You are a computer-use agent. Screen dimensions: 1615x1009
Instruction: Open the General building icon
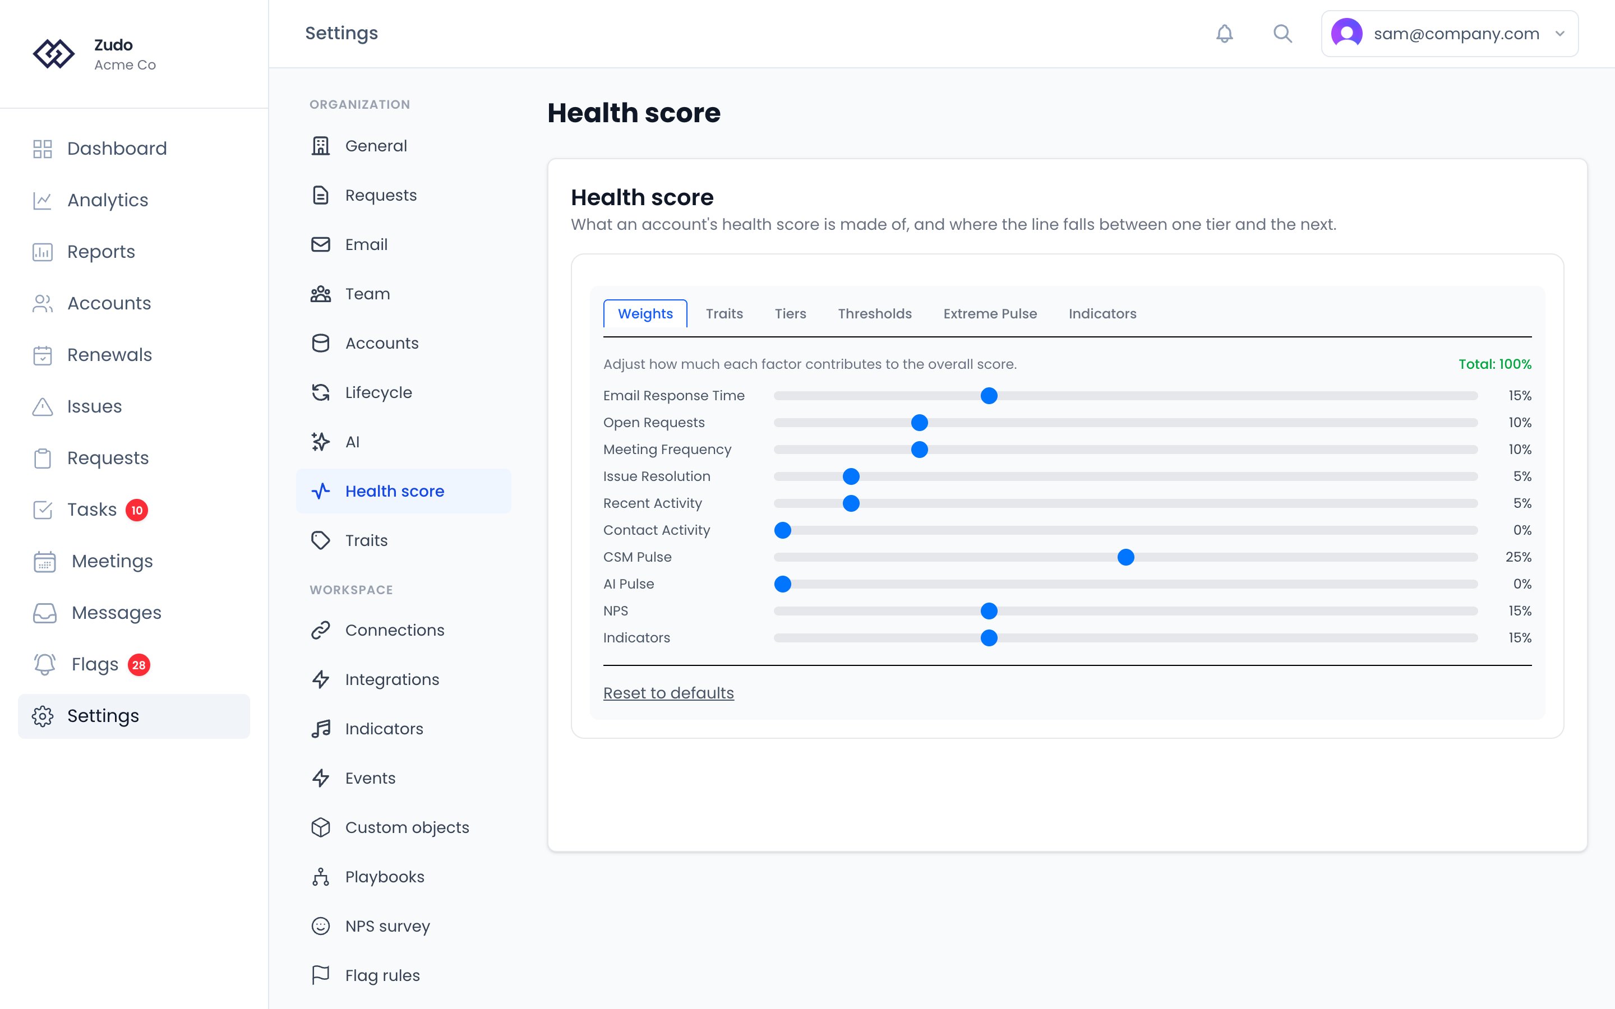click(x=321, y=146)
